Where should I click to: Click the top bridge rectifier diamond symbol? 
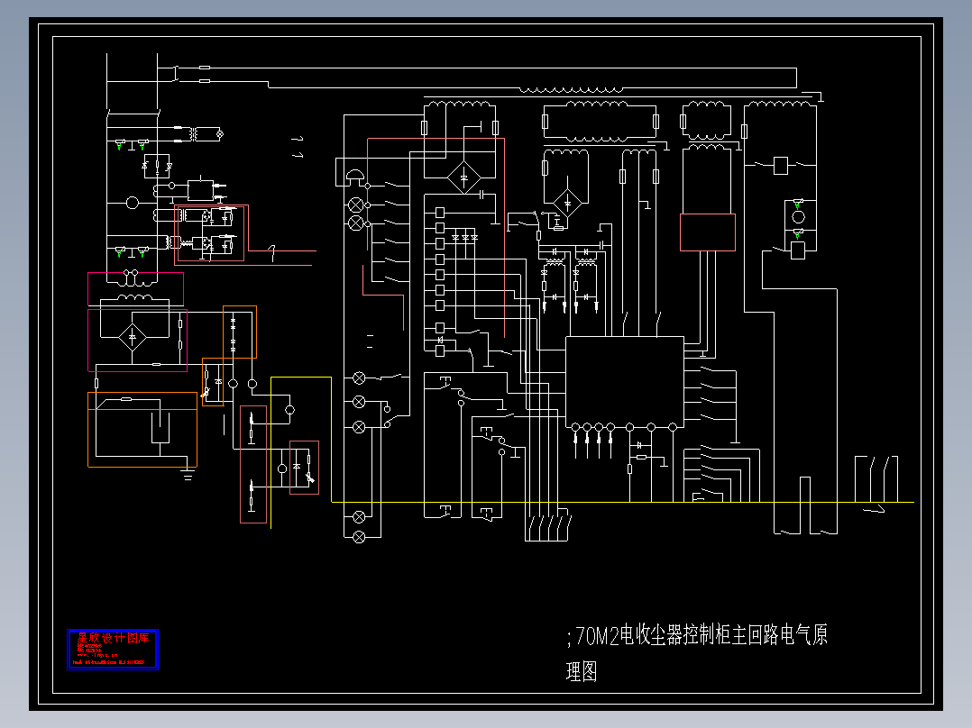tap(463, 177)
